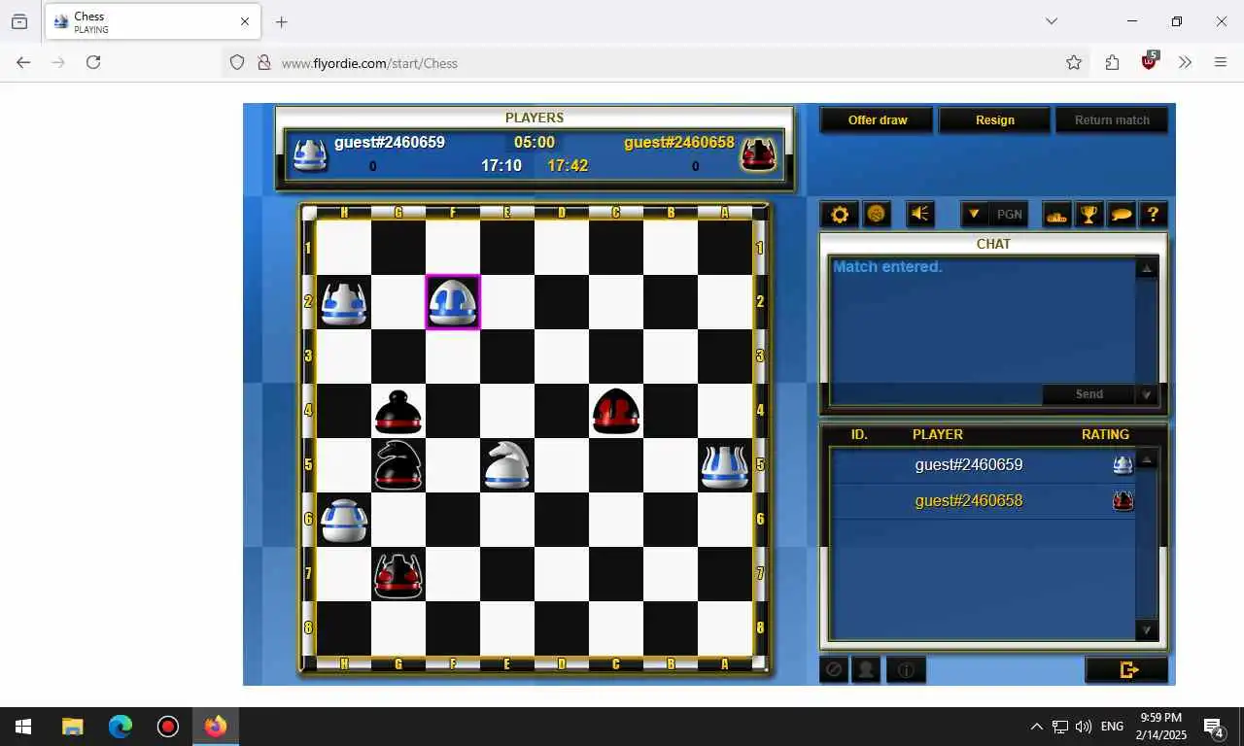
Task: Click the black piece on G7
Action: (398, 574)
